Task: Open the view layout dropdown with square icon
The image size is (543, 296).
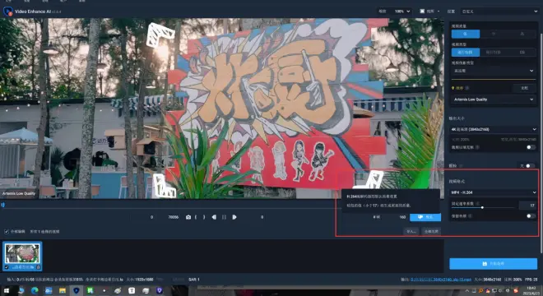Action: [x=429, y=12]
